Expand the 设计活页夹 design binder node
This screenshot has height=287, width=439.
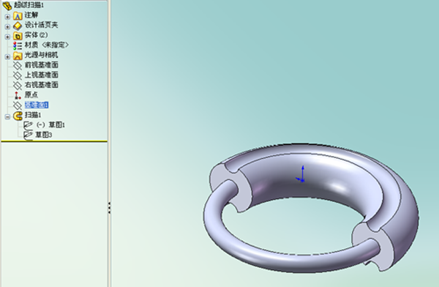(x=7, y=27)
